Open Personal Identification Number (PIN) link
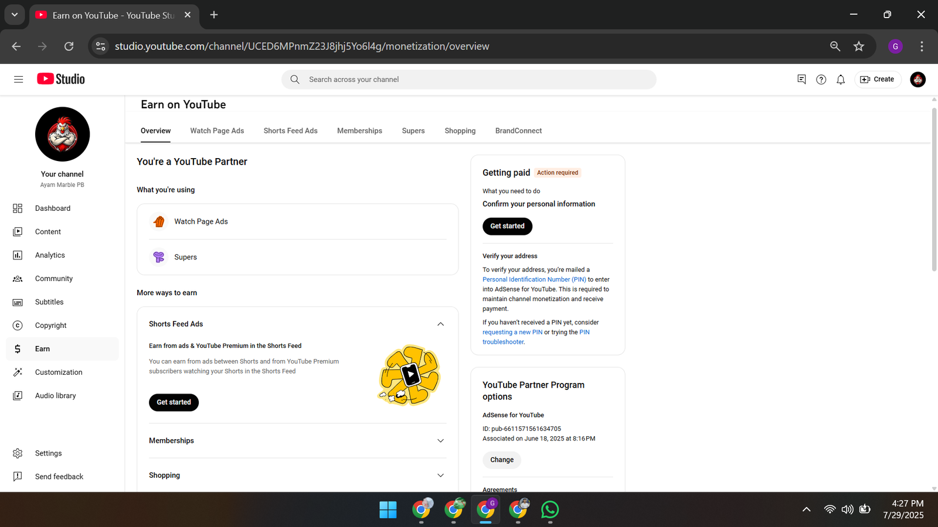 click(534, 279)
